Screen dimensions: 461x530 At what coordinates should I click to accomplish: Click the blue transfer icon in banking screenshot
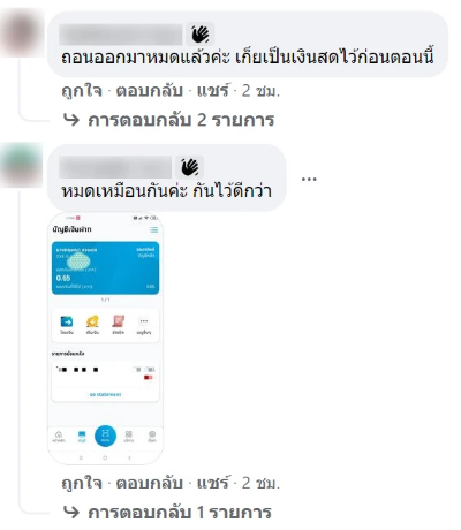point(66,321)
